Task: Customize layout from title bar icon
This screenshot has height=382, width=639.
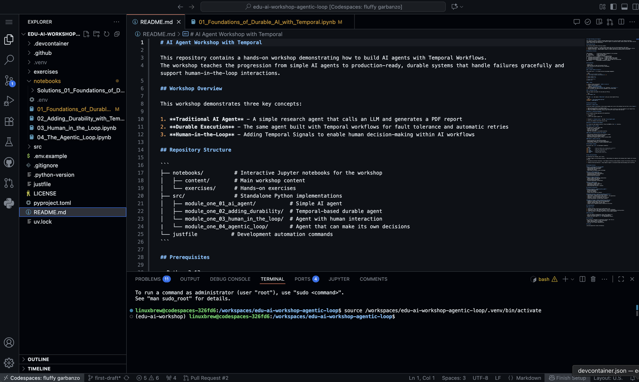Action: click(x=602, y=6)
